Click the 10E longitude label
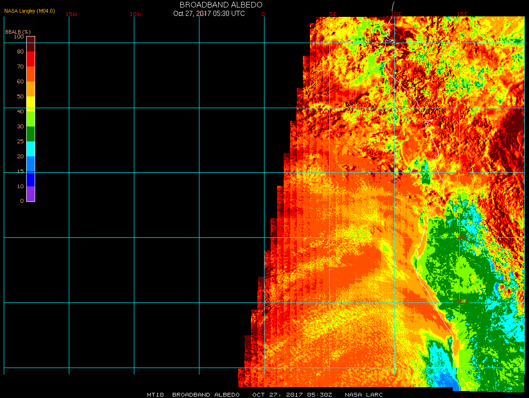 (x=396, y=14)
